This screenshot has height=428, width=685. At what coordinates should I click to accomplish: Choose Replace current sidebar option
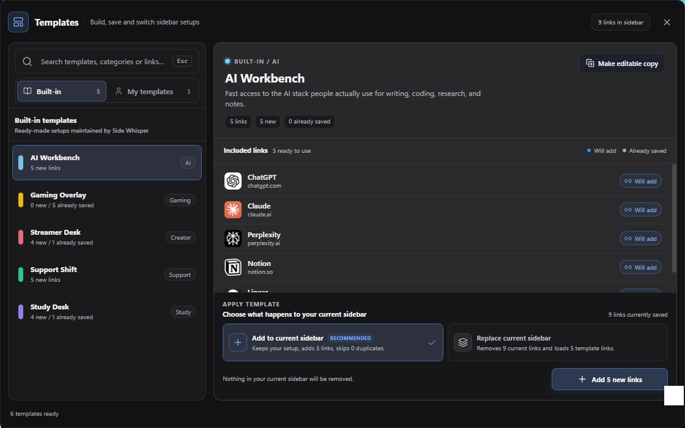point(557,342)
